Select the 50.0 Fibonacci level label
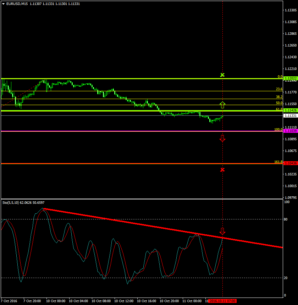Screen dimensions: 298x305 [x=279, y=103]
